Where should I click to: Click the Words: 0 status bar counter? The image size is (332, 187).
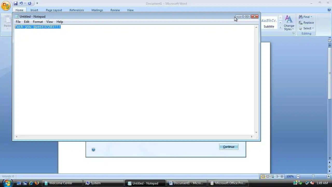8,176
